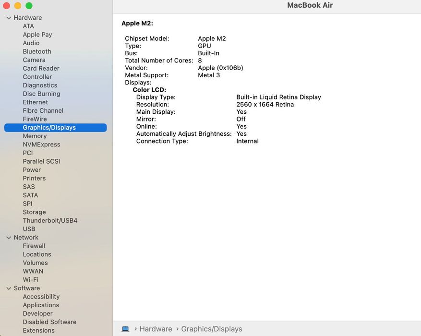This screenshot has height=336, width=421.
Task: Open the Applications software entry
Action: (x=41, y=305)
